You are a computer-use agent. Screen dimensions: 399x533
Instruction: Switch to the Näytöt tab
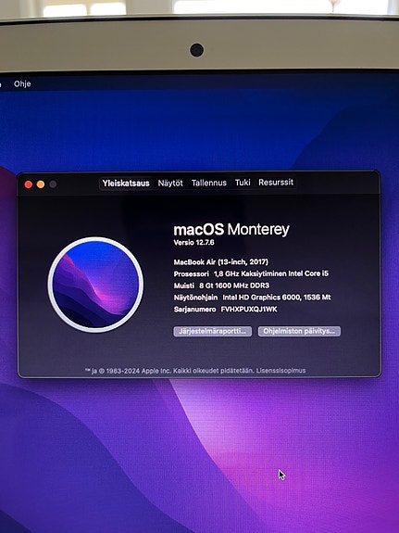(170, 184)
